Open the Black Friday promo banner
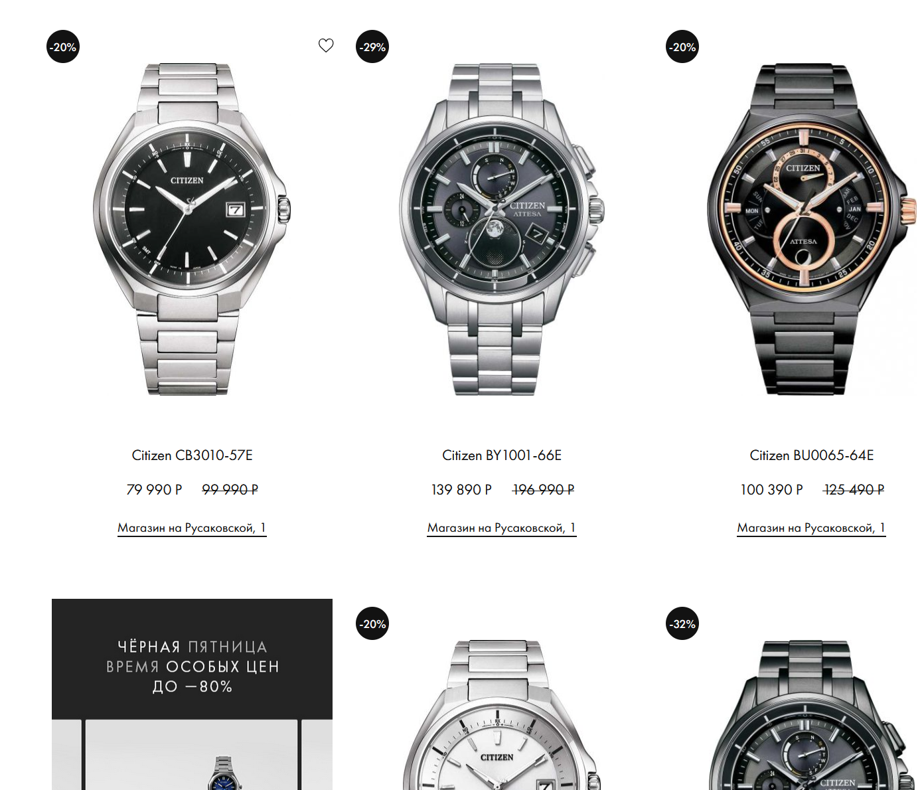 click(192, 694)
